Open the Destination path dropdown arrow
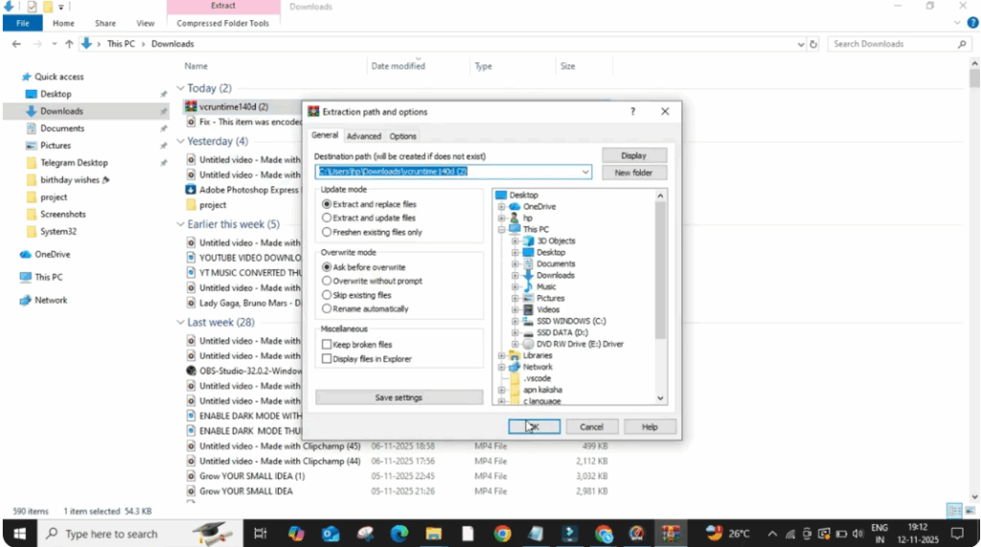Screen dimensions: 981x547 point(585,172)
